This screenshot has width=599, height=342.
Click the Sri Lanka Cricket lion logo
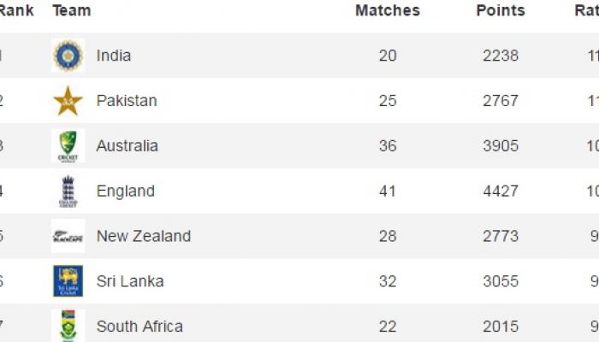point(68,281)
